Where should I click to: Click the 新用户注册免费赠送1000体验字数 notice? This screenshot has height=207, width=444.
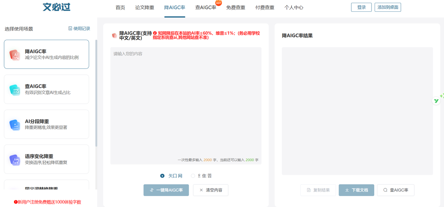pyautogui.click(x=48, y=202)
